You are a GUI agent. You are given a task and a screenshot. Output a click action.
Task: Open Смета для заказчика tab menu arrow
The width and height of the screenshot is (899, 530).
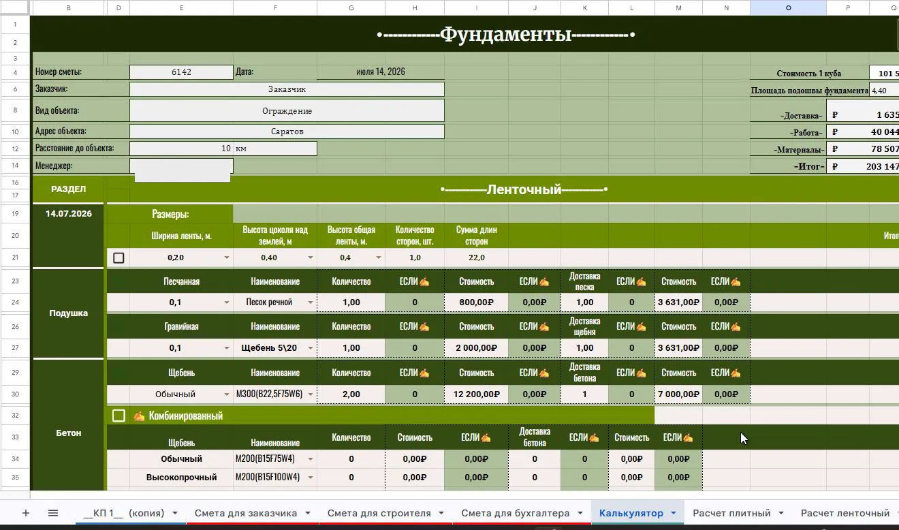click(307, 513)
